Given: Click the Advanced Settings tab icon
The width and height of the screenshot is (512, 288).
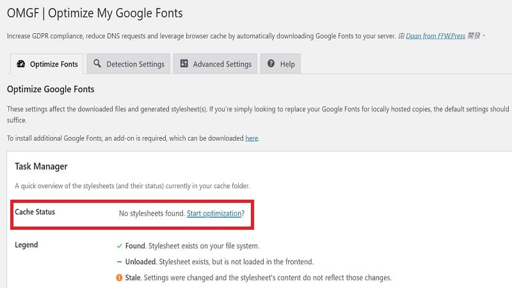Looking at the screenshot, I should (x=184, y=64).
